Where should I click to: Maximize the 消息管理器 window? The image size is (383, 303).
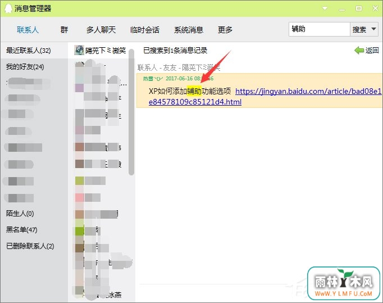click(359, 8)
